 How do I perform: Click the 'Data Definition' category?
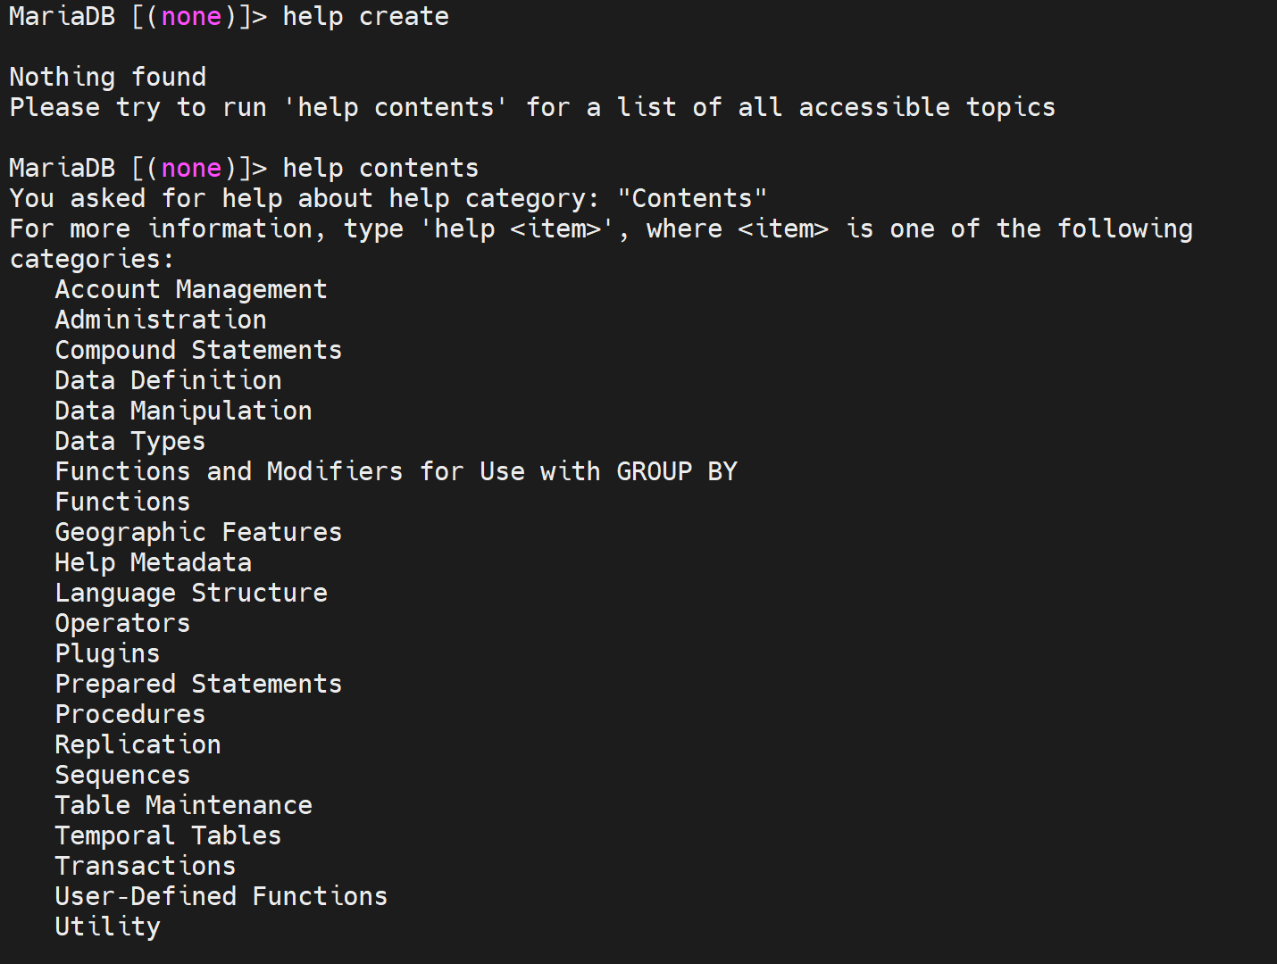pyautogui.click(x=168, y=380)
